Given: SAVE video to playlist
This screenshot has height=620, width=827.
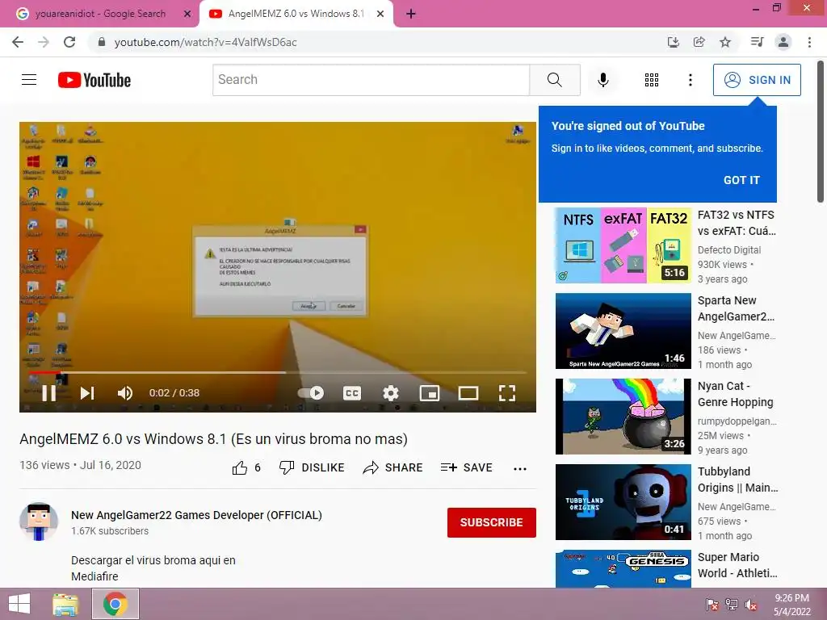Looking at the screenshot, I should [x=467, y=467].
